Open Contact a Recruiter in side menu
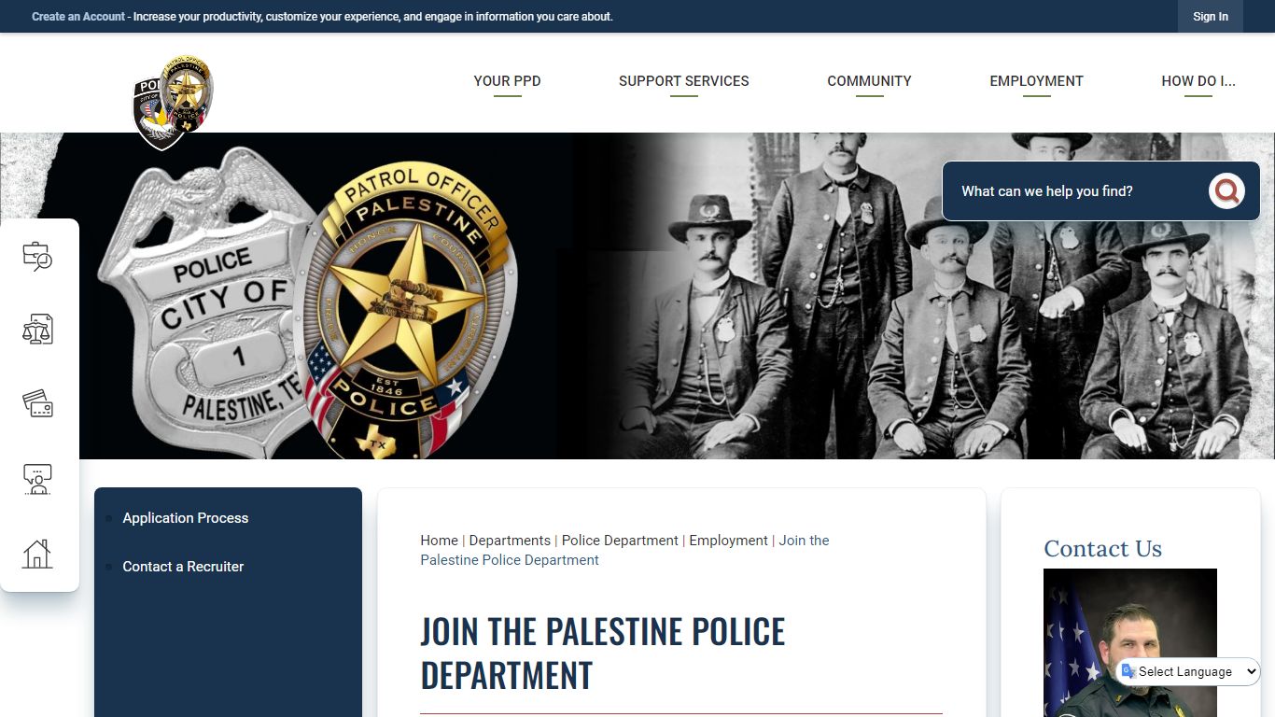Screen dimensions: 1275x717 point(183,567)
